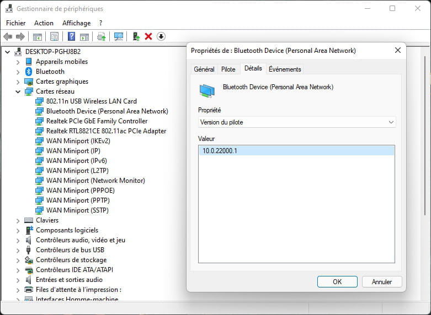Select WAN Miniport (SSTP)
This screenshot has height=315, width=431.
coord(77,210)
